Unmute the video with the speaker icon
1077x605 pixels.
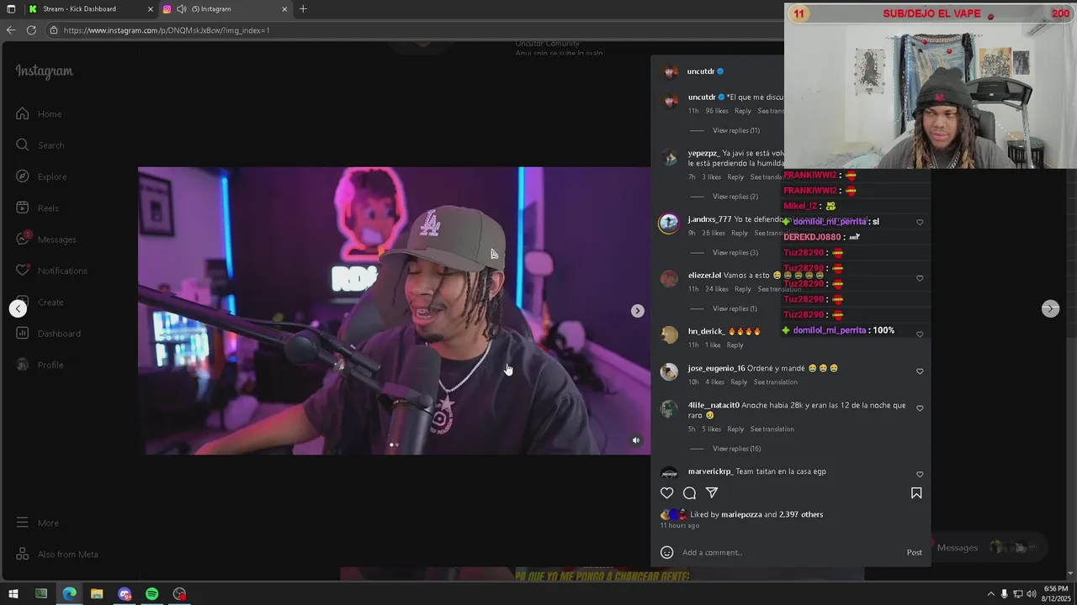(x=636, y=440)
